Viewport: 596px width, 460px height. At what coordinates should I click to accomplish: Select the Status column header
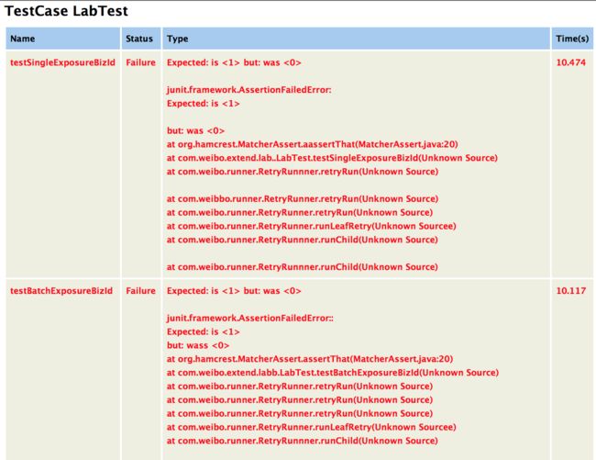coord(139,39)
